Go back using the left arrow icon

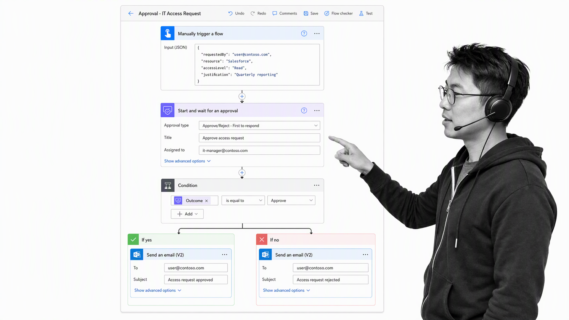point(131,13)
